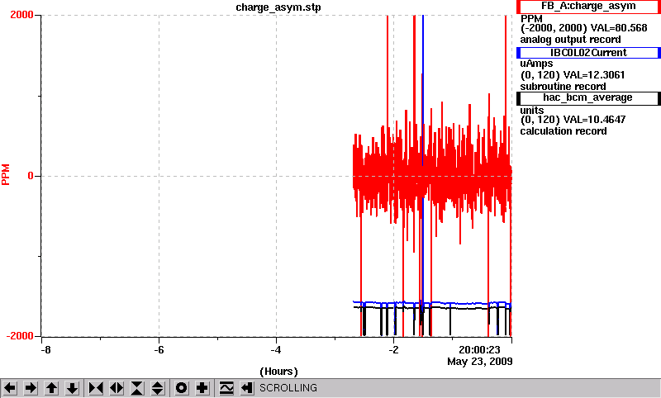Click the May 23, 2009 date label

[480, 362]
